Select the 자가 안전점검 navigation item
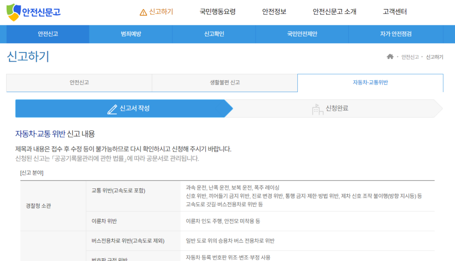The image size is (455, 261). (396, 34)
